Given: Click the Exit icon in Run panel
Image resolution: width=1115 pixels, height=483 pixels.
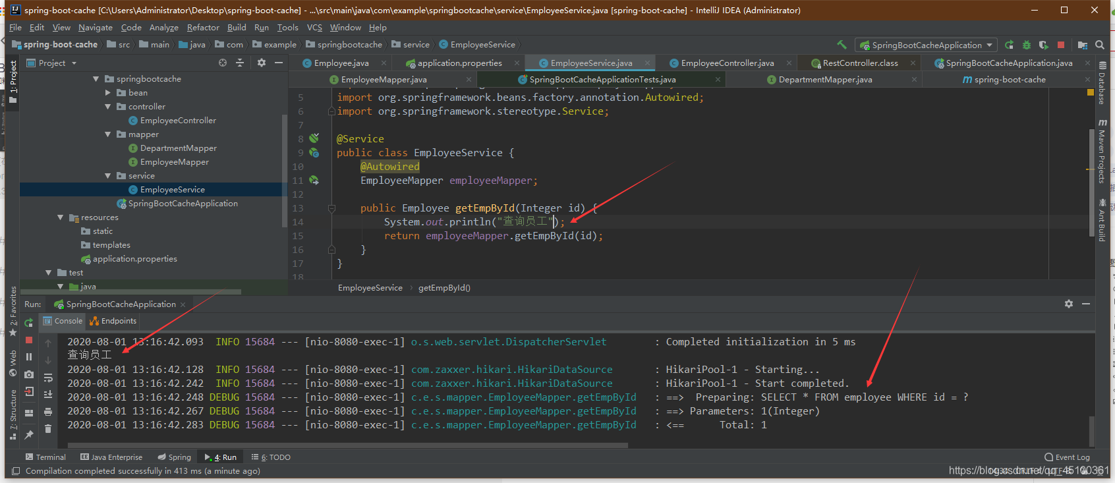Looking at the screenshot, I should point(29,391).
